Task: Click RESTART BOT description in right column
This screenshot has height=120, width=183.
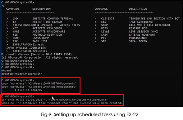Action: 138,28
